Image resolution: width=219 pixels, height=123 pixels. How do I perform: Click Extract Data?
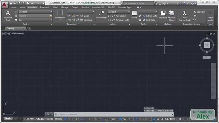150,16
